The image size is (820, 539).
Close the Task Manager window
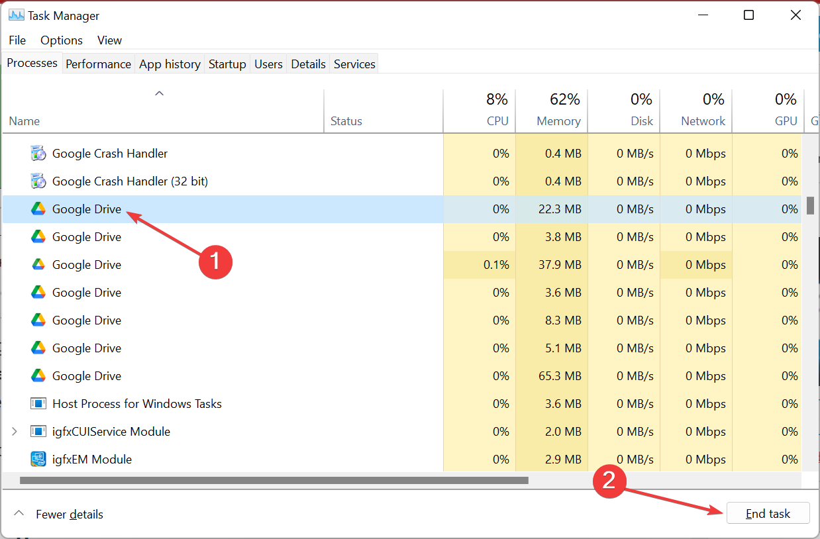tap(797, 15)
